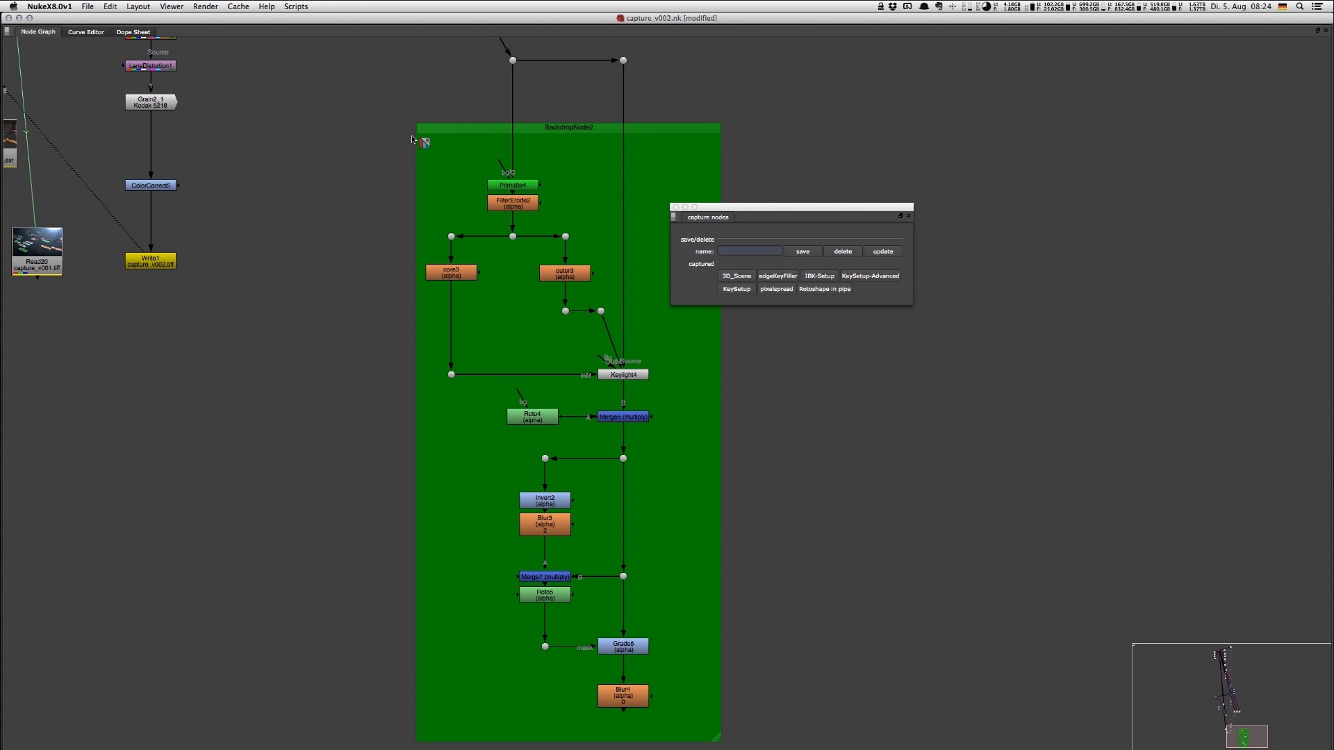
Task: Click the Grade5 alpha node
Action: tap(623, 646)
